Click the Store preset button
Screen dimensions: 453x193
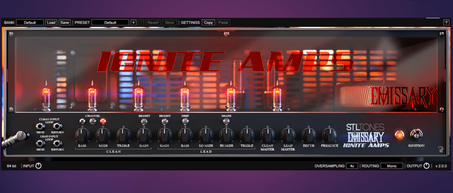point(169,23)
